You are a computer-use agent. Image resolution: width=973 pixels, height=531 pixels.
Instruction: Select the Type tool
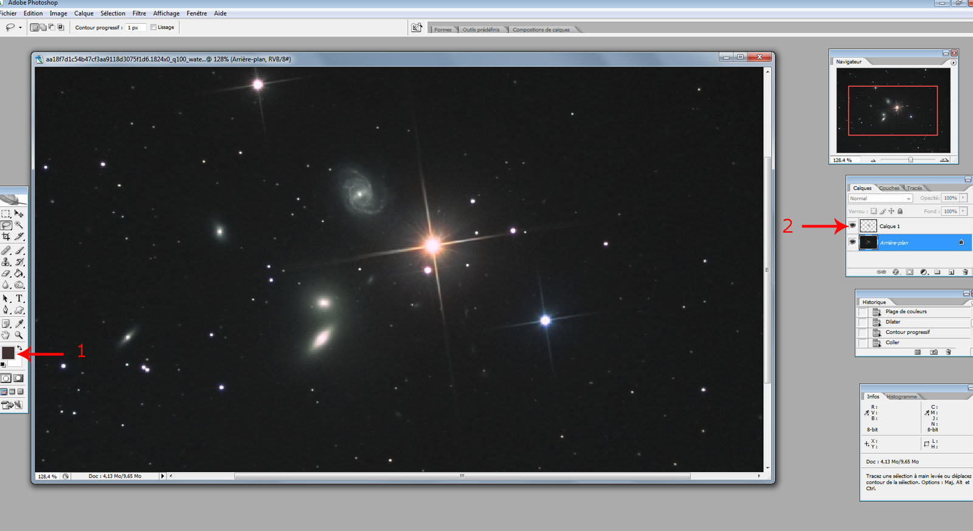pyautogui.click(x=19, y=299)
